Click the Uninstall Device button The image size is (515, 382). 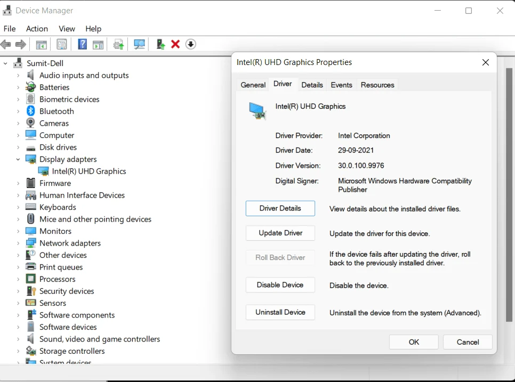tap(280, 312)
